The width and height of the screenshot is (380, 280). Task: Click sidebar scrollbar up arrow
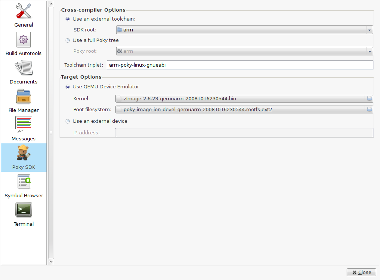tap(51, 4)
